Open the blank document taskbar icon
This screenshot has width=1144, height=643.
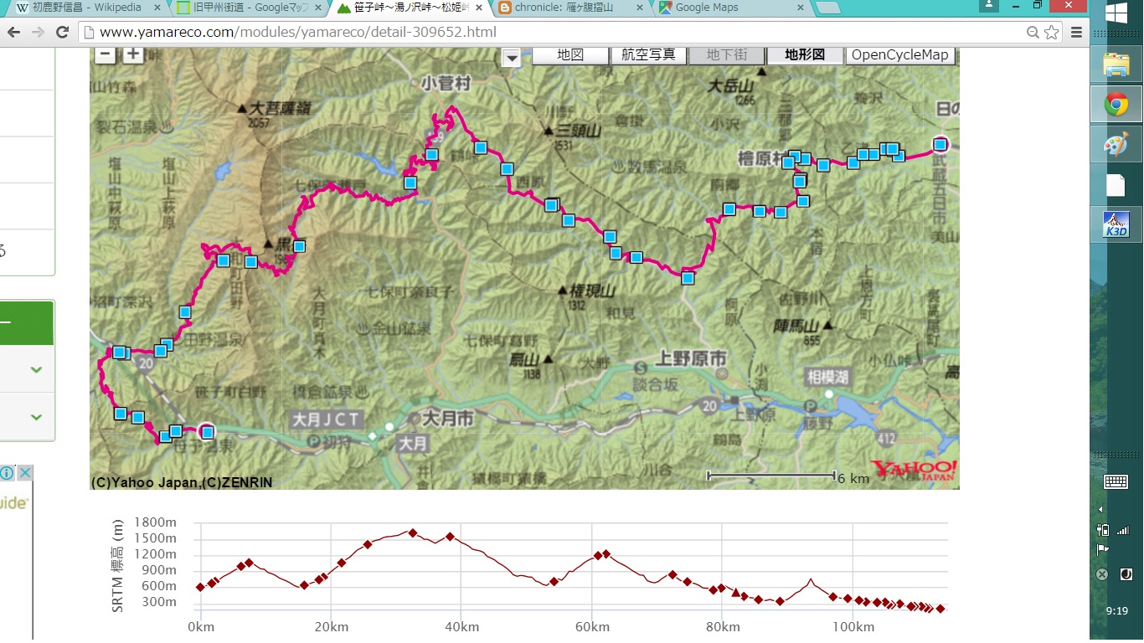click(1116, 185)
